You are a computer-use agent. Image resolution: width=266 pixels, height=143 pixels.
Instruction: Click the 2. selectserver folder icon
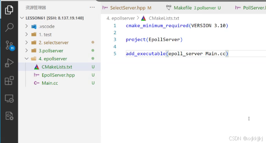34,42
